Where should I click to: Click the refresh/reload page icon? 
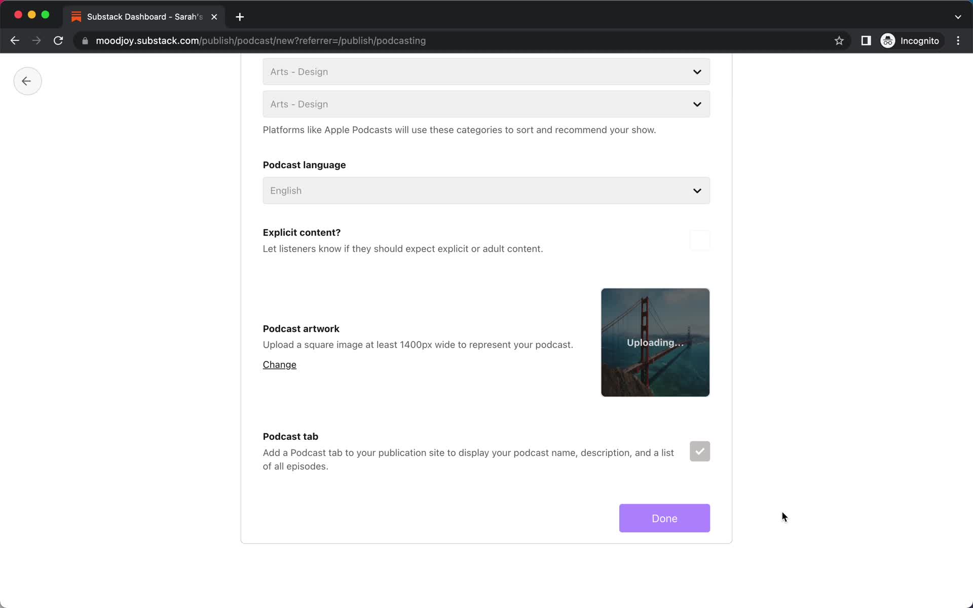point(58,40)
